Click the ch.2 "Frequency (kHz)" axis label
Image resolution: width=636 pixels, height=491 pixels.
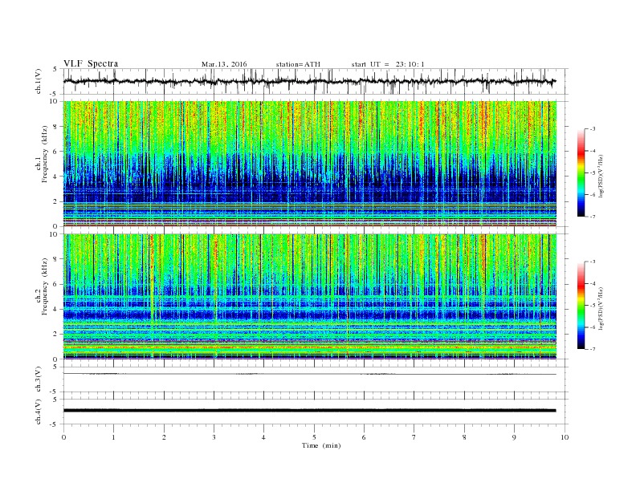tap(45, 286)
